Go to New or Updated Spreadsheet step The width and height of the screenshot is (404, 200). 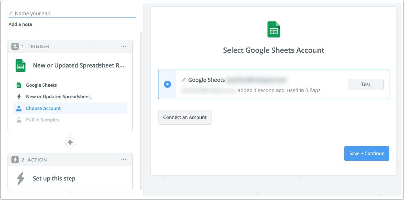coord(60,97)
